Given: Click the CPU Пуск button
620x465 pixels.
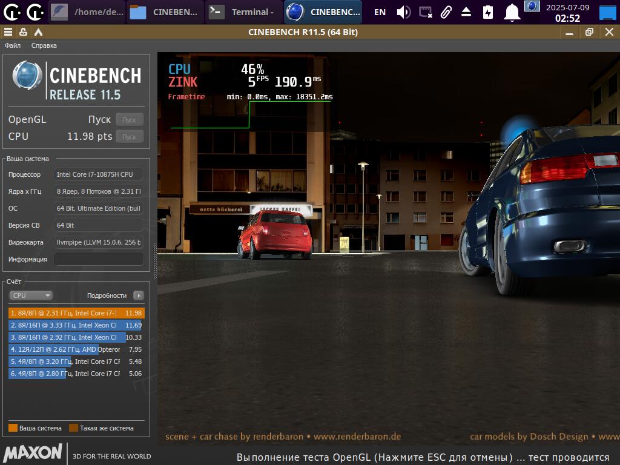Looking at the screenshot, I should [x=130, y=136].
